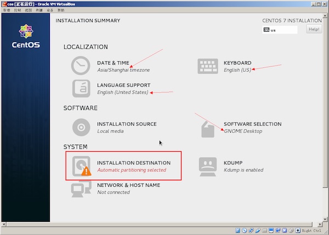Screen dimensions: 329x235
Task: Open the 帮助 help menu in VirtualBox
Action: [60, 10]
